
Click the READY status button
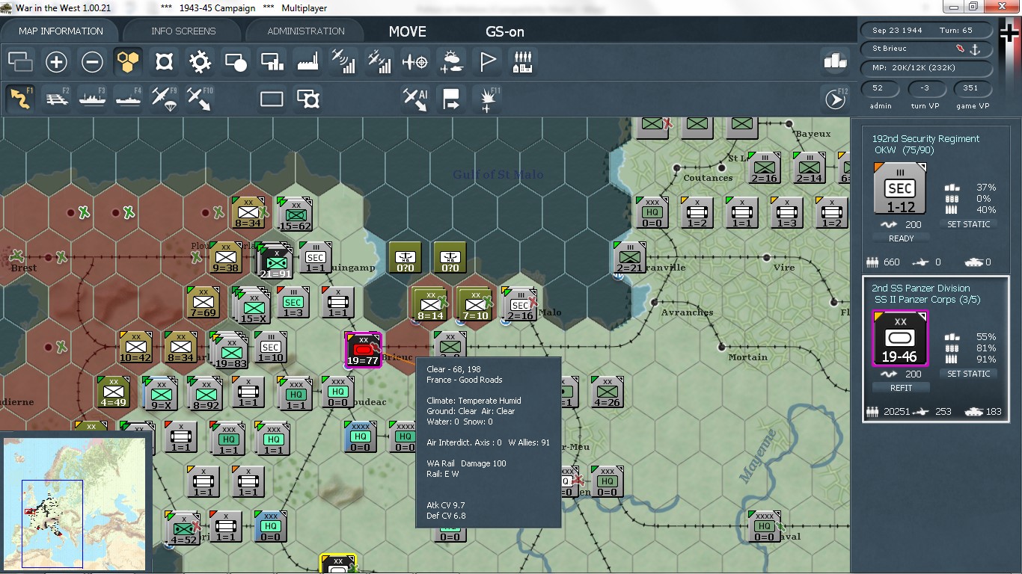[x=902, y=238]
